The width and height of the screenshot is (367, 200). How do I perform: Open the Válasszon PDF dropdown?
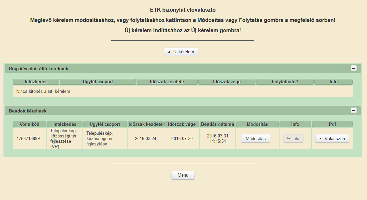pyautogui.click(x=332, y=138)
